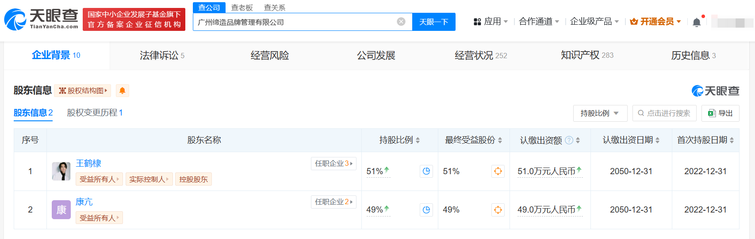The height and width of the screenshot is (239, 755).
Task: Click the 序号 column header
Action: coord(30,140)
